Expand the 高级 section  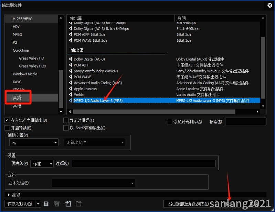point(9,195)
